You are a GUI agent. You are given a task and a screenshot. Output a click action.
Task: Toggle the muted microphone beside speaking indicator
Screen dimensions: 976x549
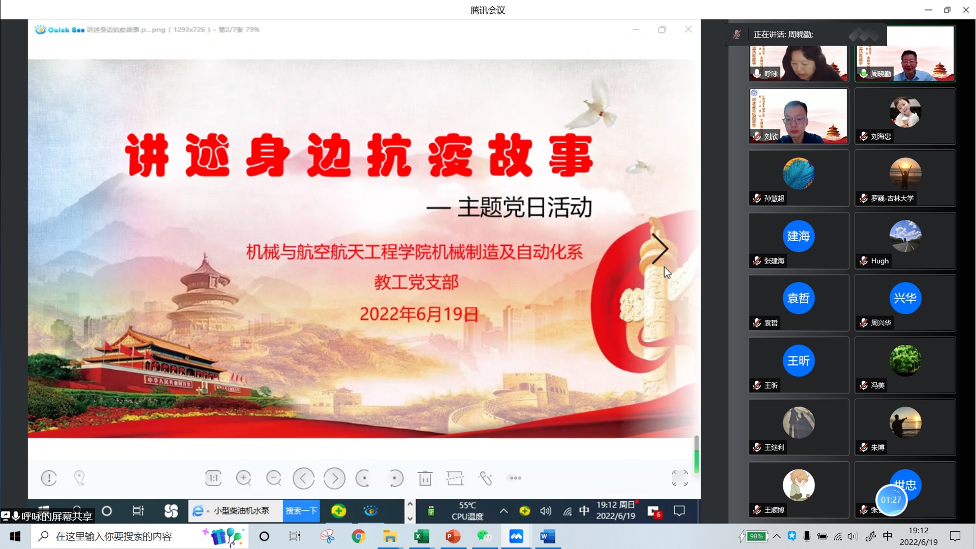coord(737,35)
